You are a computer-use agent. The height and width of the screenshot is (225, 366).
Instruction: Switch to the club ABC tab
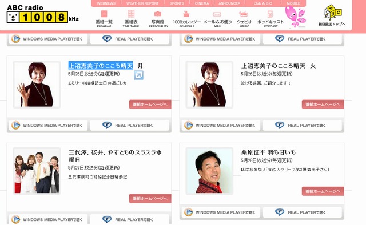click(x=263, y=3)
